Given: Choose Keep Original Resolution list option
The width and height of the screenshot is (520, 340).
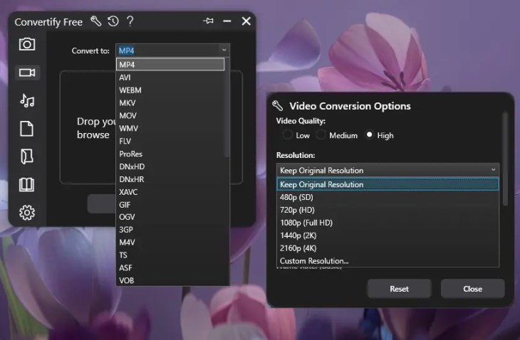Looking at the screenshot, I should click(x=388, y=184).
